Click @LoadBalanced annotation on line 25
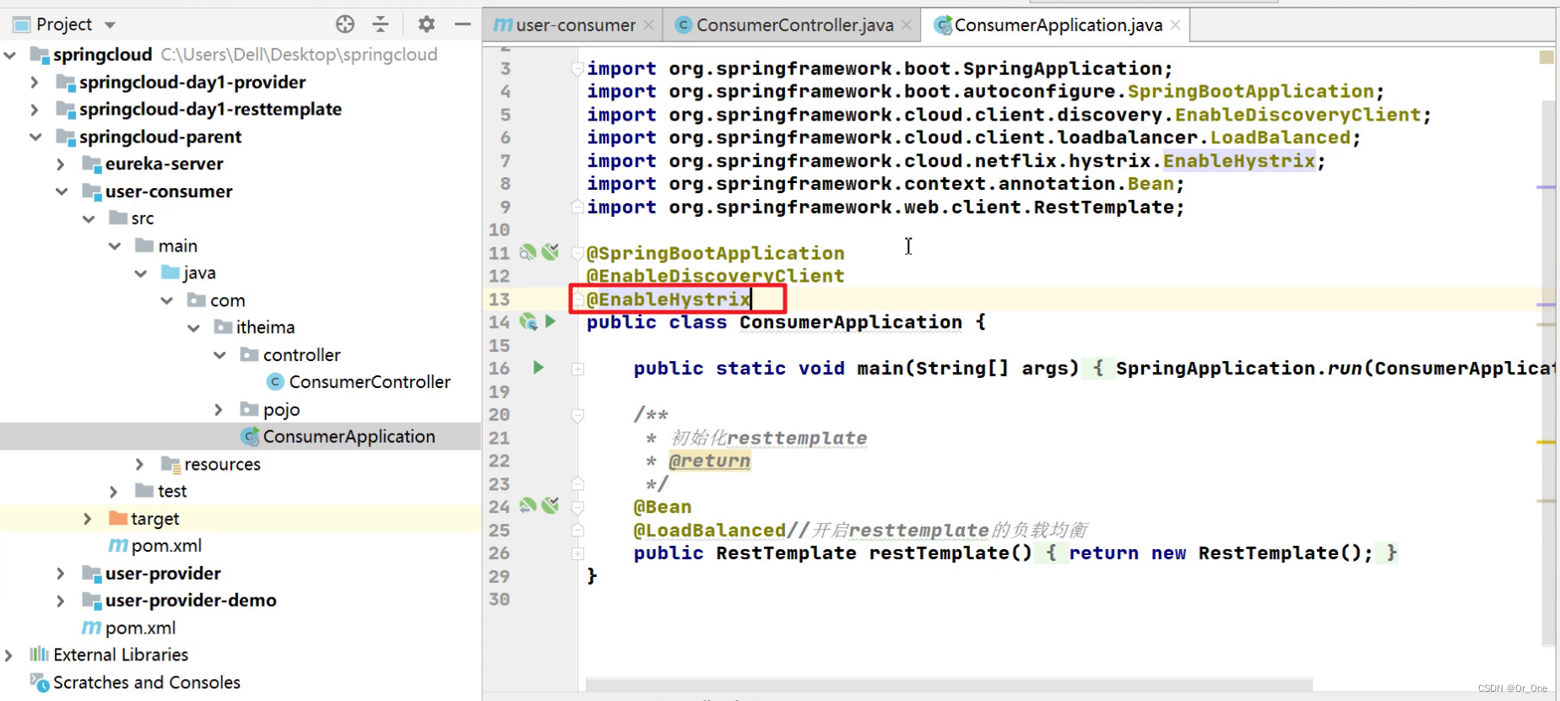 tap(709, 530)
